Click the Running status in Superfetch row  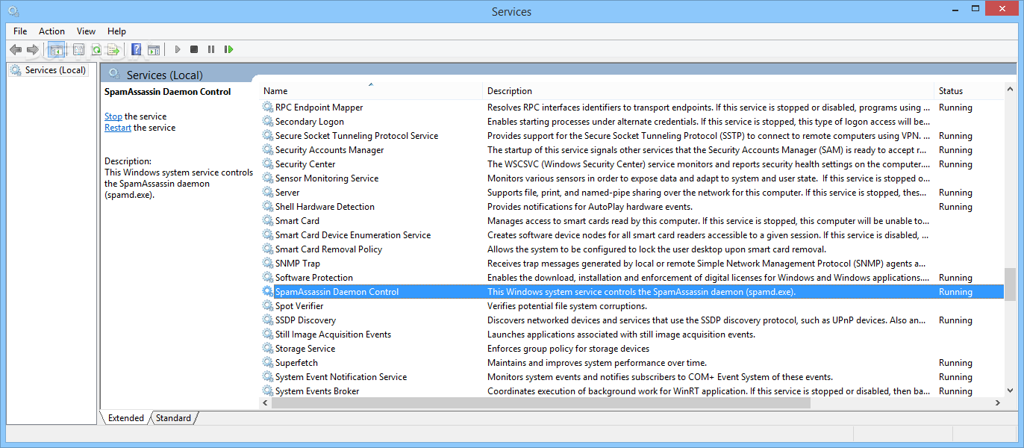point(955,363)
